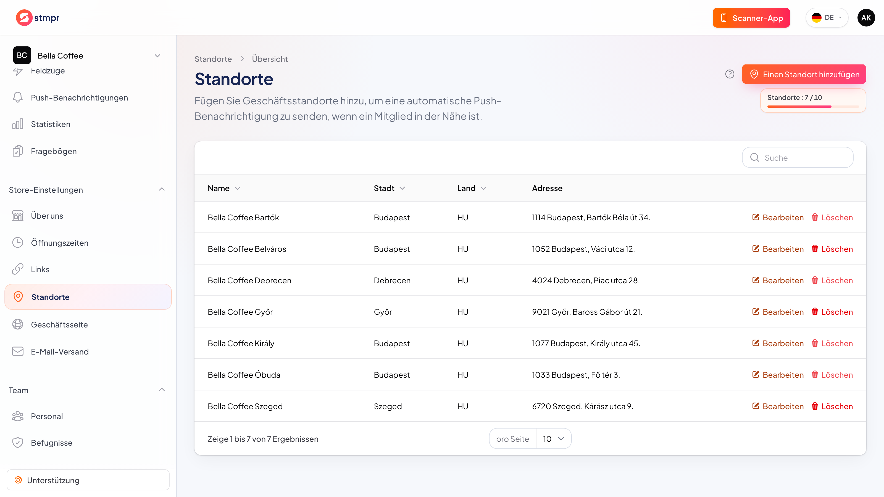Image resolution: width=884 pixels, height=497 pixels.
Task: Click the Befugnisse shield icon
Action: (x=17, y=442)
